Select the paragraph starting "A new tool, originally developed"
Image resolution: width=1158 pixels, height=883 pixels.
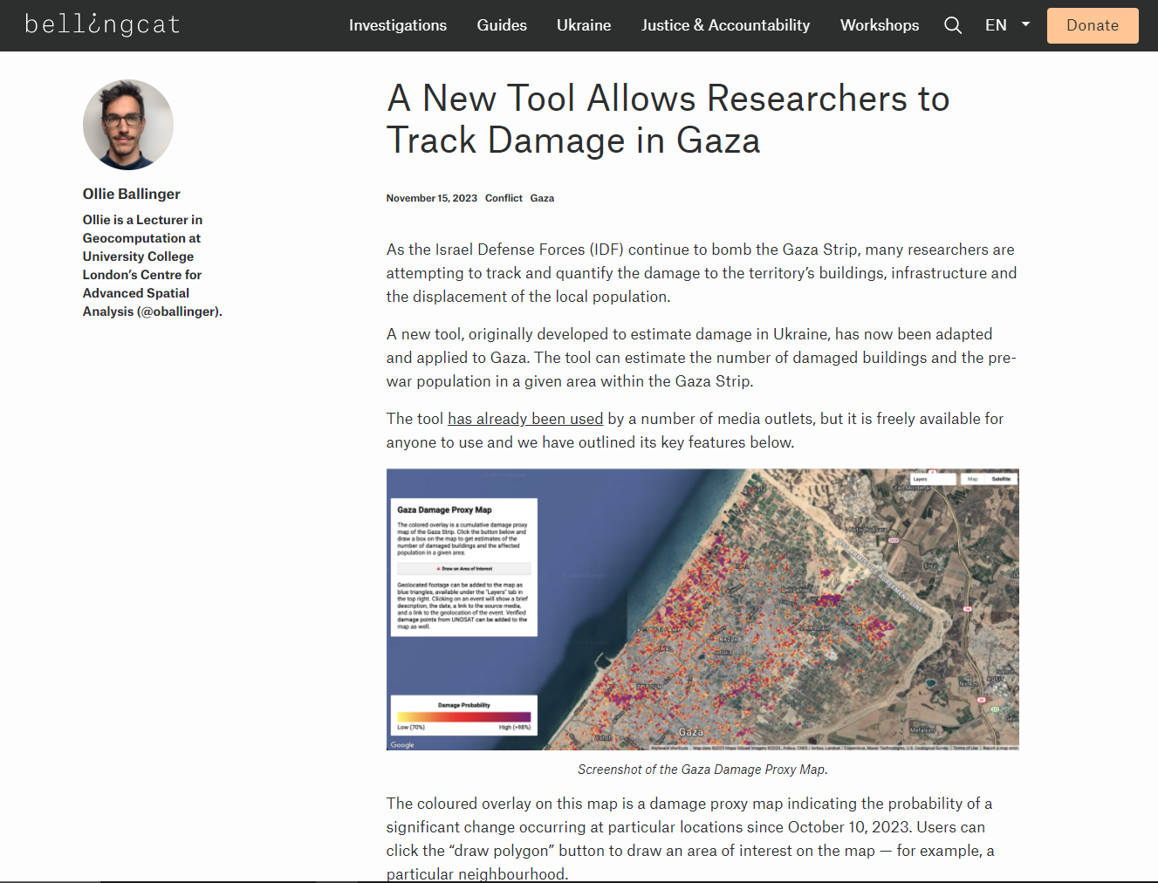[x=702, y=358]
